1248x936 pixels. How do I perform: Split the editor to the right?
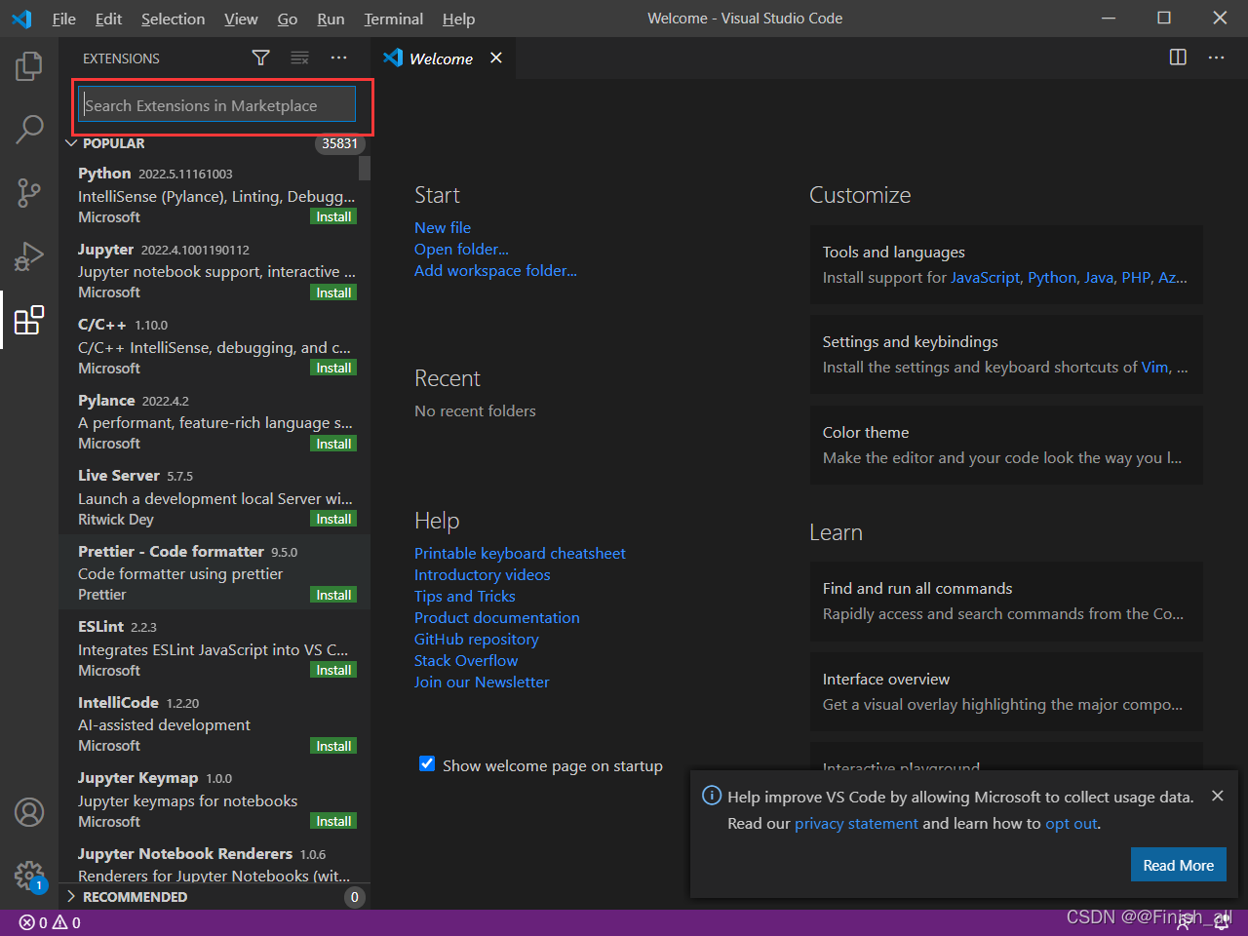pos(1178,58)
